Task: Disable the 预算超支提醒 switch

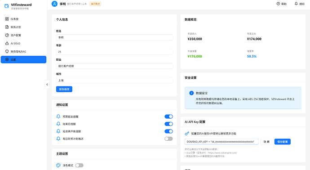Action: click(168, 116)
